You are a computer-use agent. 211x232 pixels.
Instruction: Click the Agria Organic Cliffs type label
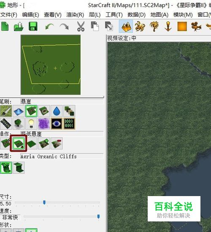[x=49, y=156]
